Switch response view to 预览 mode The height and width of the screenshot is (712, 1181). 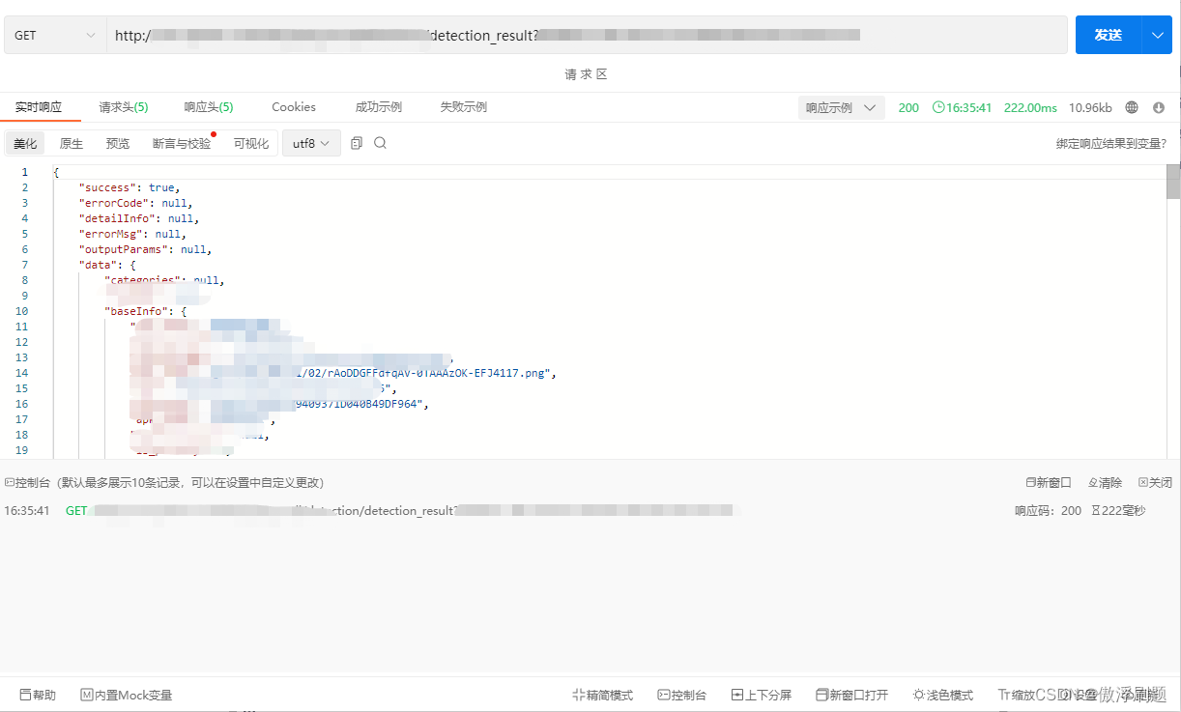[x=117, y=142]
